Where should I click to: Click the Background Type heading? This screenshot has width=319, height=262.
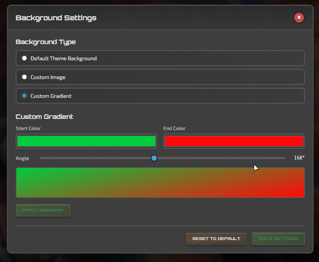click(46, 42)
